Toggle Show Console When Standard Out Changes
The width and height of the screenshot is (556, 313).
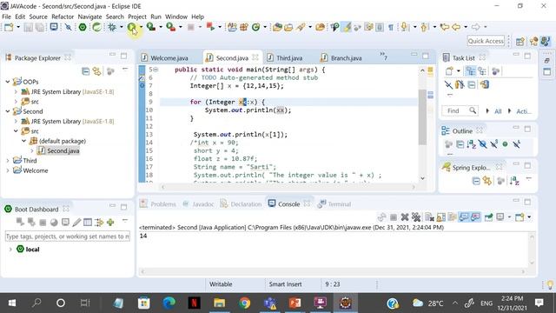464,216
